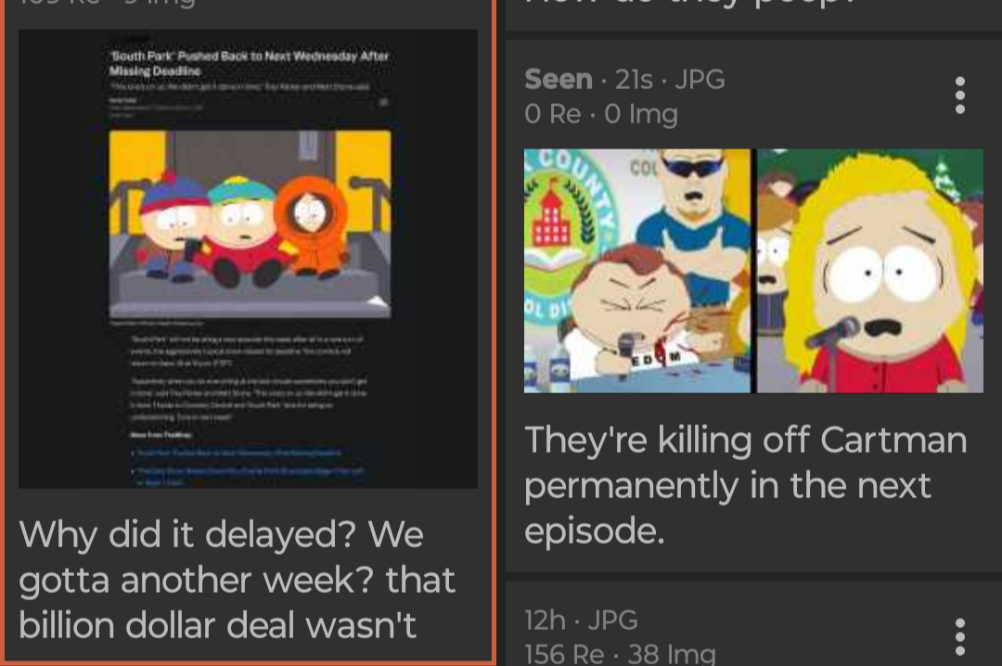The image size is (1002, 666).
Task: Open thread 'They're killing off Cartman permanently'
Action: pyautogui.click(x=746, y=485)
